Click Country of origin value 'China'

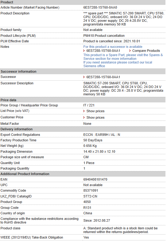pyautogui.click(x=87, y=213)
